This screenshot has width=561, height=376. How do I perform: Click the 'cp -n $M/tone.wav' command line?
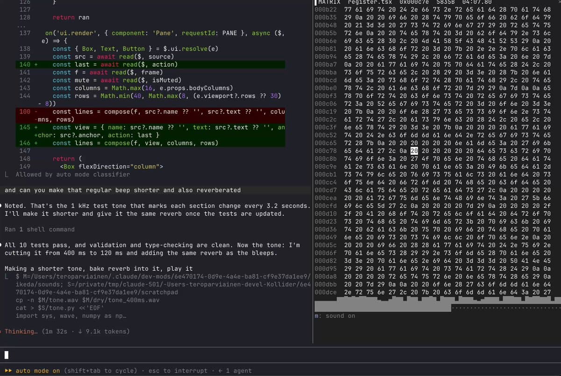(x=87, y=300)
